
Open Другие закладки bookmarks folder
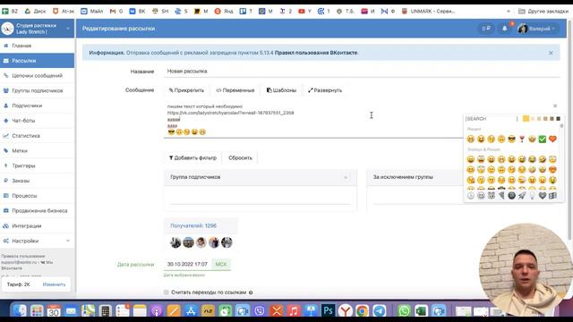pos(543,12)
